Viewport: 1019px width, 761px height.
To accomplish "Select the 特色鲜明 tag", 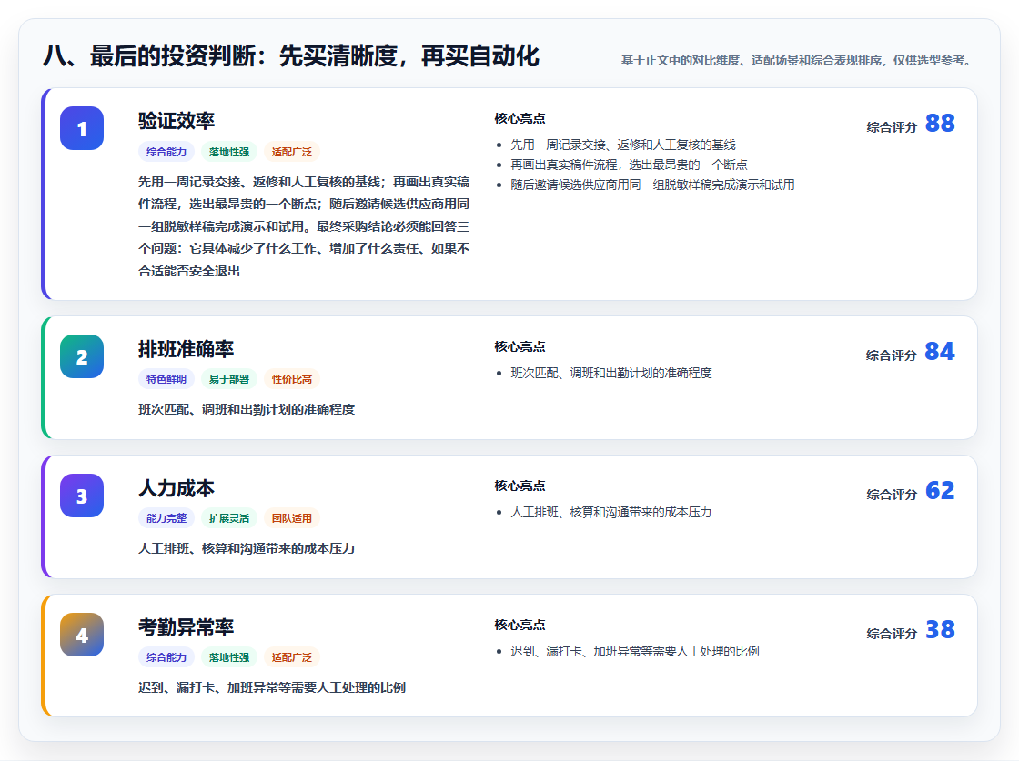I will click(x=166, y=379).
